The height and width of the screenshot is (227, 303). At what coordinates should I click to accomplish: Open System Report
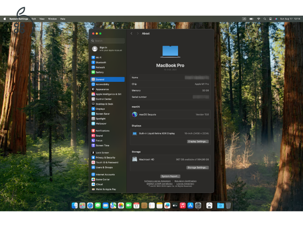[170, 176]
